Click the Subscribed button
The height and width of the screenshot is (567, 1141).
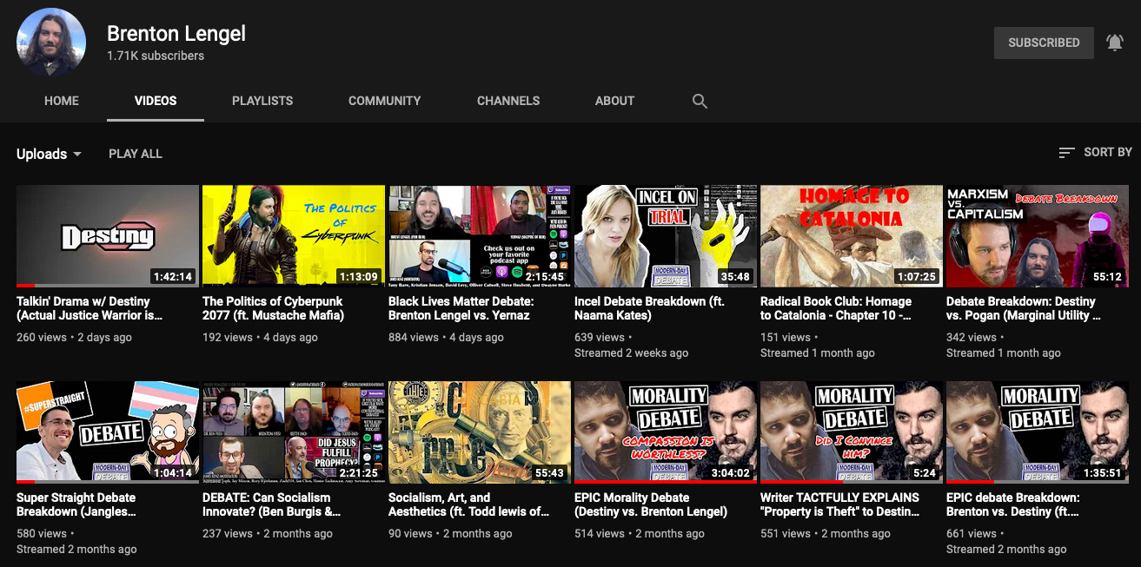(1044, 43)
